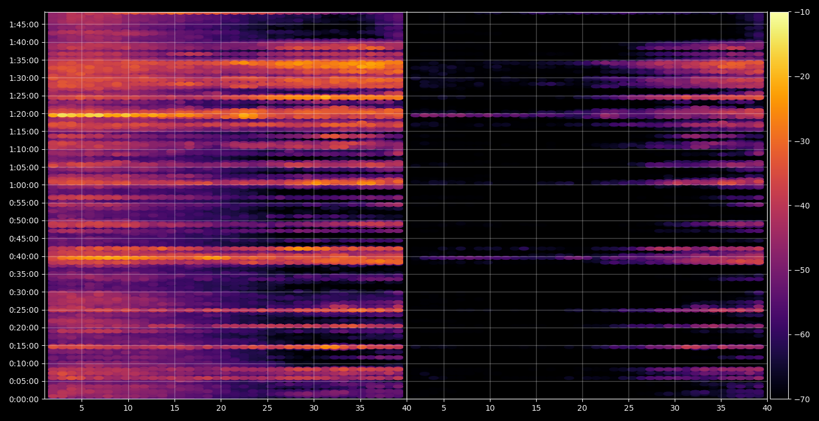Click the 0:15:00 y-axis time label
This screenshot has height=421, width=819.
coord(25,346)
